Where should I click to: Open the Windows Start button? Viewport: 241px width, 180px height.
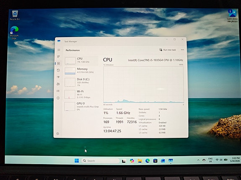[x=77, y=160]
